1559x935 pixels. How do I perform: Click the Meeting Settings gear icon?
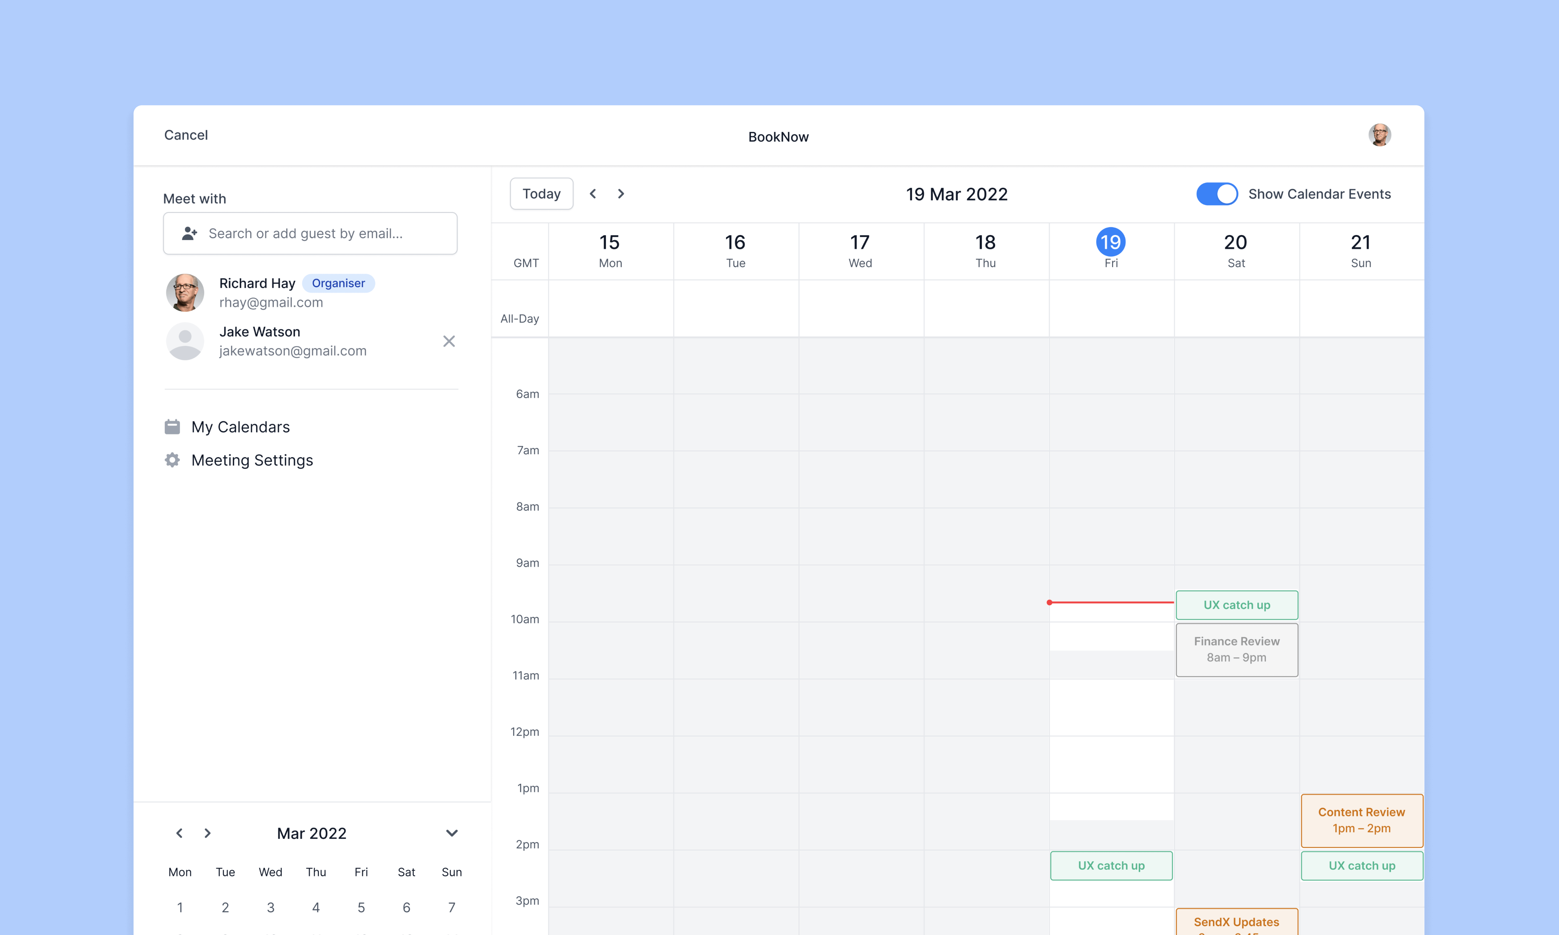click(x=172, y=460)
